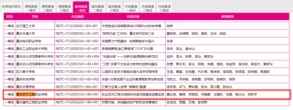The height and width of the screenshot is (110, 293).
Task: Switch to 案例赛道二等奖 tab
Action: 98,7
